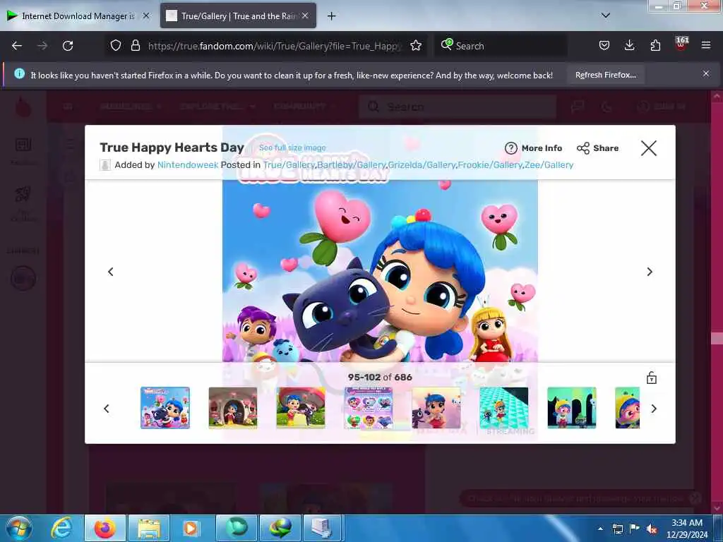
Task: Click the Refresh Firefox button
Action: click(605, 75)
